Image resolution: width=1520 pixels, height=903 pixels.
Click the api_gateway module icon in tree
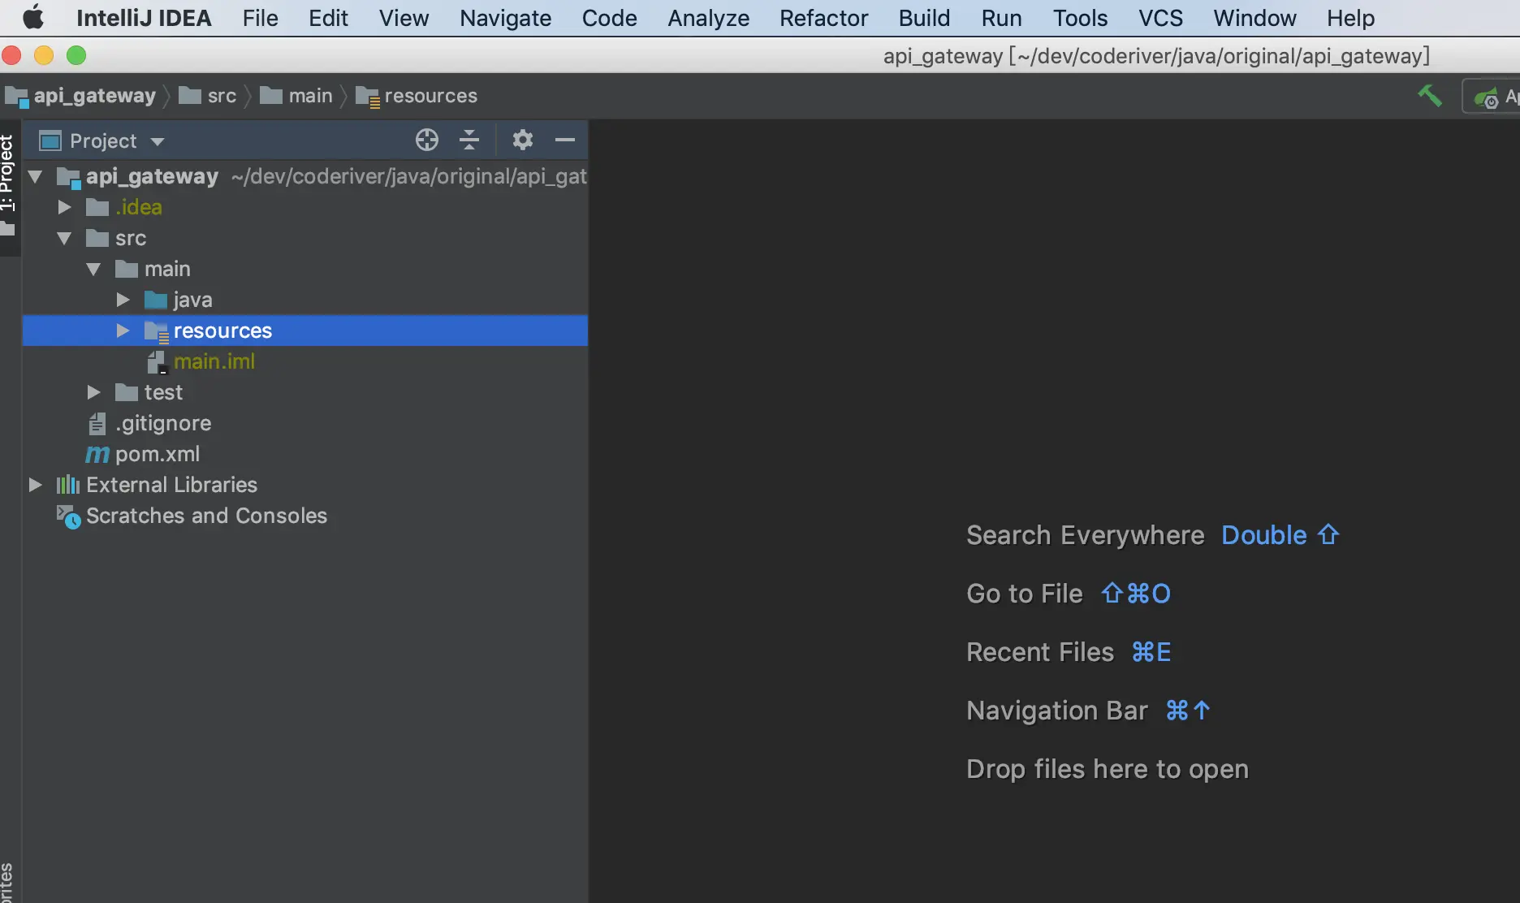tap(68, 177)
